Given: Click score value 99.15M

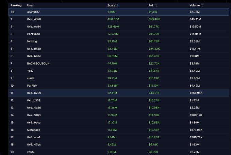Looking at the screenshot, I should tap(112, 41).
